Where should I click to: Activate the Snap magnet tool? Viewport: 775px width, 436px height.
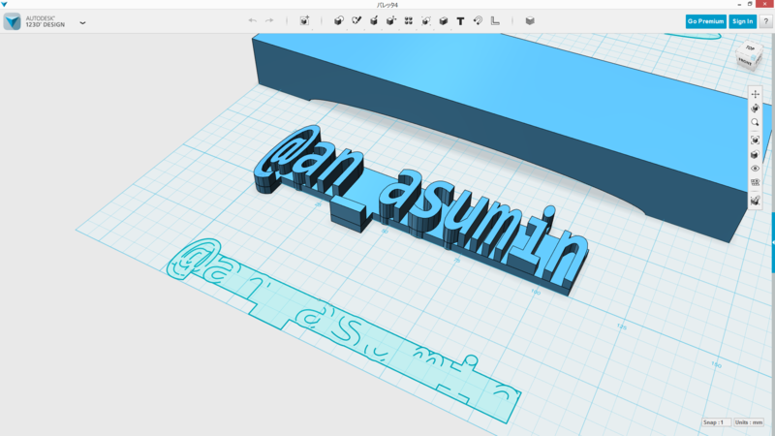478,20
